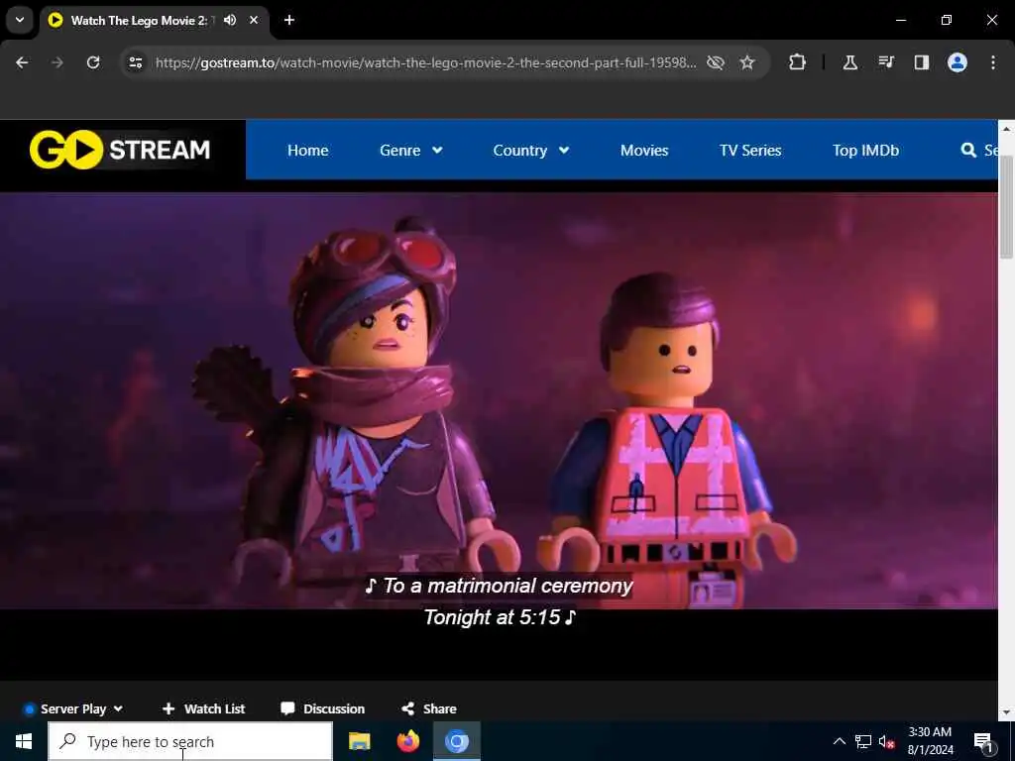Click the scrollbar down arrow
1015x761 pixels.
(x=1006, y=712)
